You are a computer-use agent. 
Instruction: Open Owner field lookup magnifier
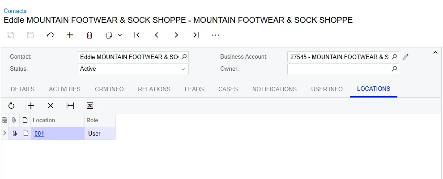tap(394, 68)
